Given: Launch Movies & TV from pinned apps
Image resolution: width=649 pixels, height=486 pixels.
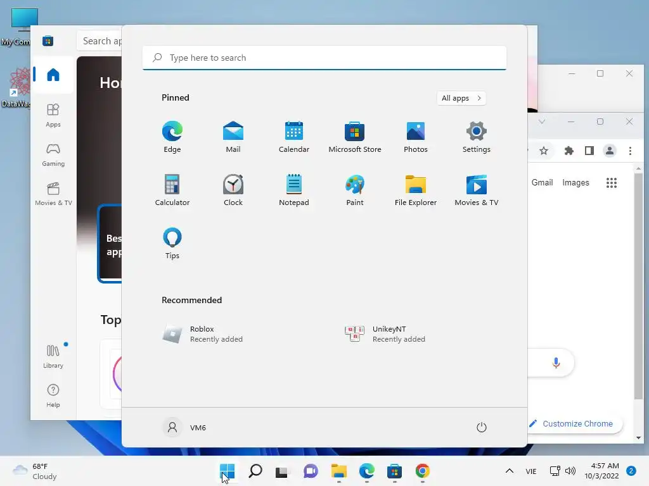Looking at the screenshot, I should click(477, 190).
